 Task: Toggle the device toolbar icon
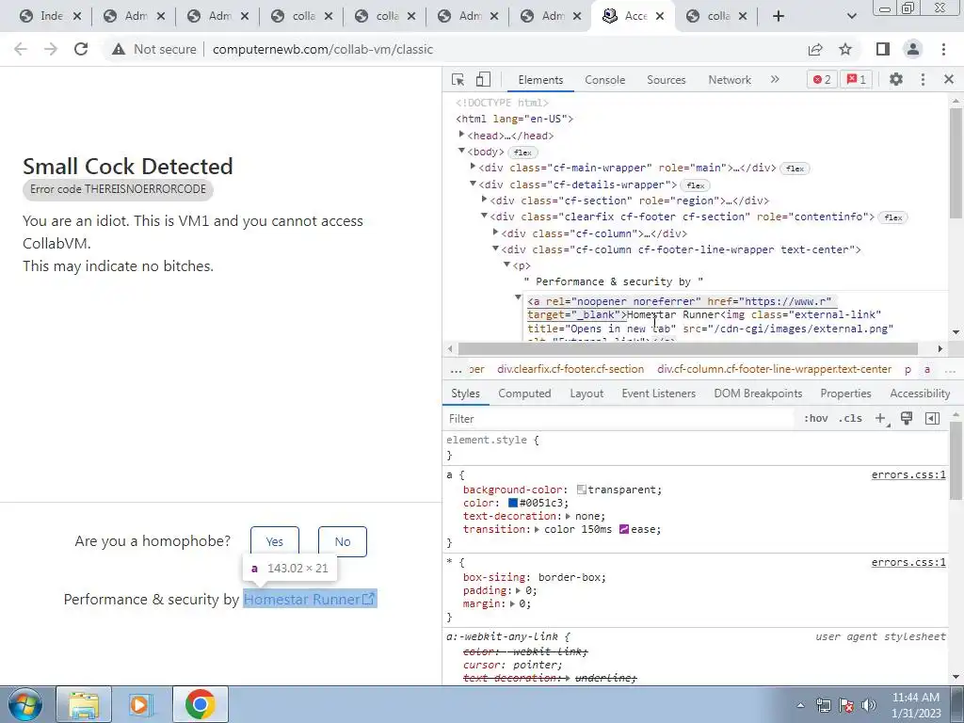[483, 79]
